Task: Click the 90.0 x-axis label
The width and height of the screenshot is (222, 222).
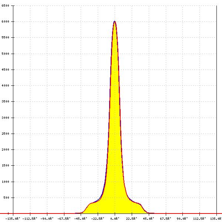Action: [182, 219]
